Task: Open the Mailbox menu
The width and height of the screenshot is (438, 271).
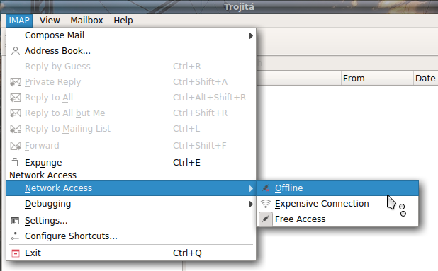Action: (86, 21)
